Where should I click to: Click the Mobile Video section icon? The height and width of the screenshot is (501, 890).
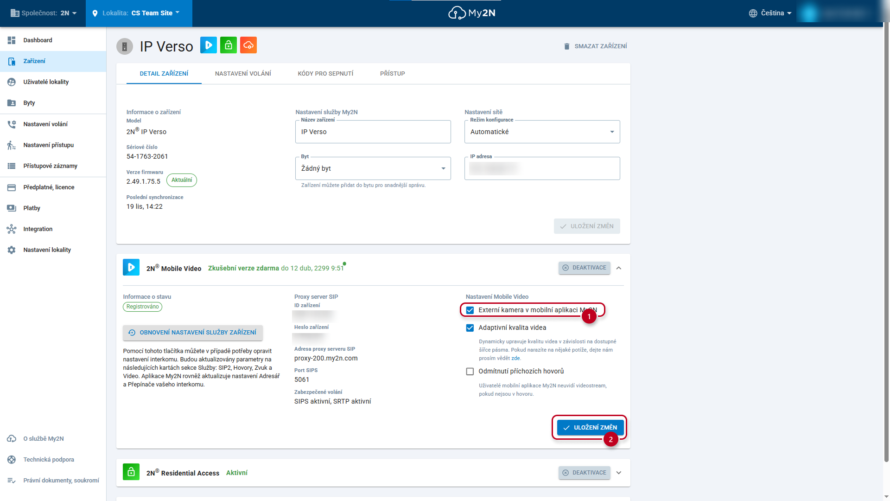131,267
